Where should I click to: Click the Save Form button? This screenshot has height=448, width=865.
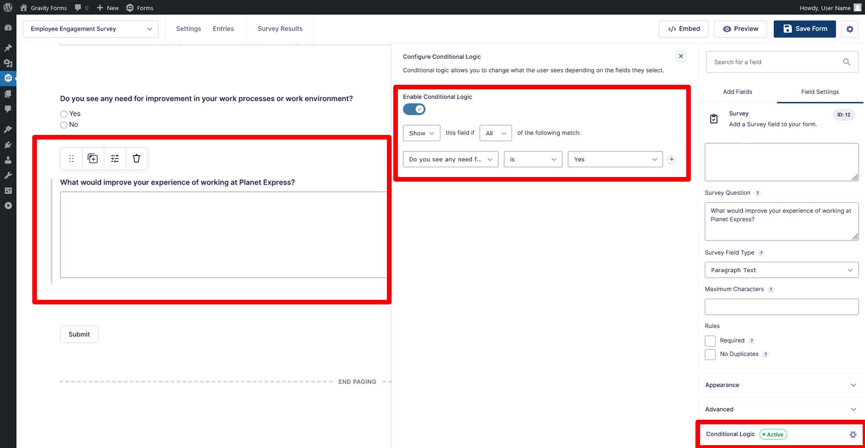point(804,29)
